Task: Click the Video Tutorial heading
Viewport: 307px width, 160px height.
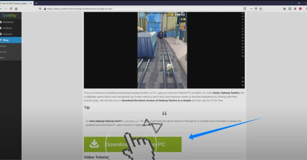Action: (x=96, y=157)
